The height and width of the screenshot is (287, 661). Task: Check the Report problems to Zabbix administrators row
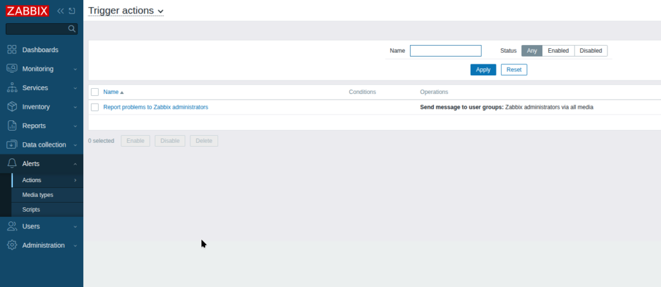tap(95, 107)
